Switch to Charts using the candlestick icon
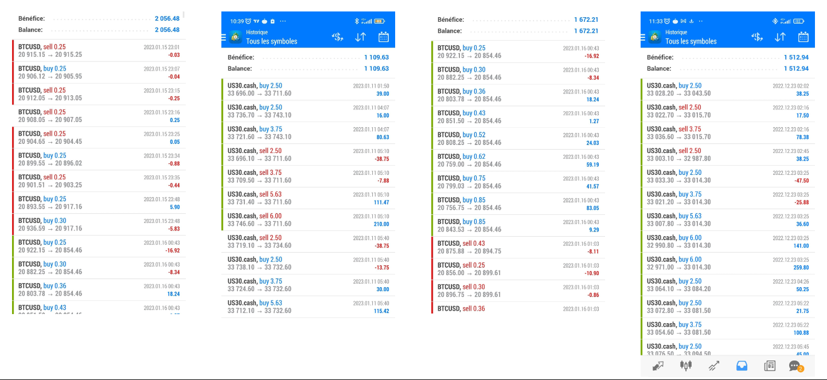The width and height of the screenshot is (827, 380). [x=686, y=366]
